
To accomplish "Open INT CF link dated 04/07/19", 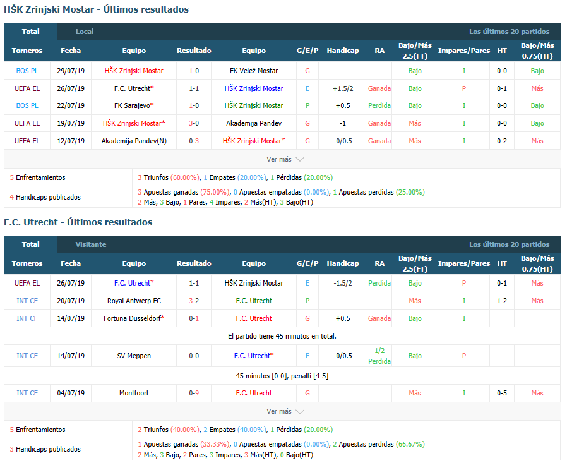I will 27,393.
